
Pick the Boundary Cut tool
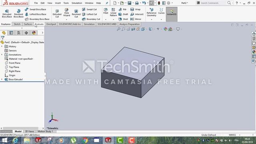pyautogui.click(x=91, y=19)
